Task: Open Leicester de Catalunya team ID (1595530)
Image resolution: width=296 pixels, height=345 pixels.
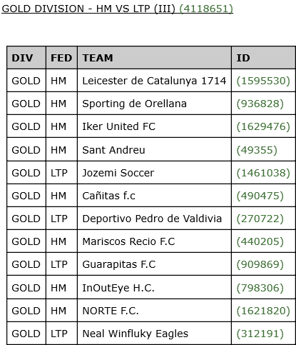Action: 263,81
